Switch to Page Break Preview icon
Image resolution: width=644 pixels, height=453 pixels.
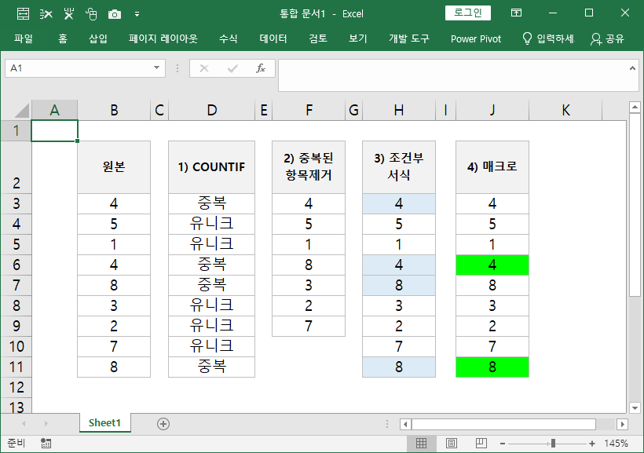coord(481,444)
